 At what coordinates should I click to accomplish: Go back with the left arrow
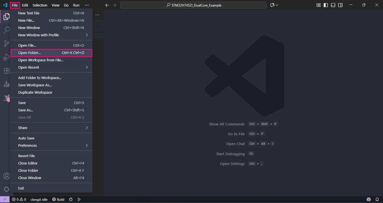(x=107, y=5)
